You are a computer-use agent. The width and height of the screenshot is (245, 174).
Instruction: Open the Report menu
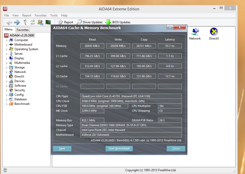(x=27, y=15)
